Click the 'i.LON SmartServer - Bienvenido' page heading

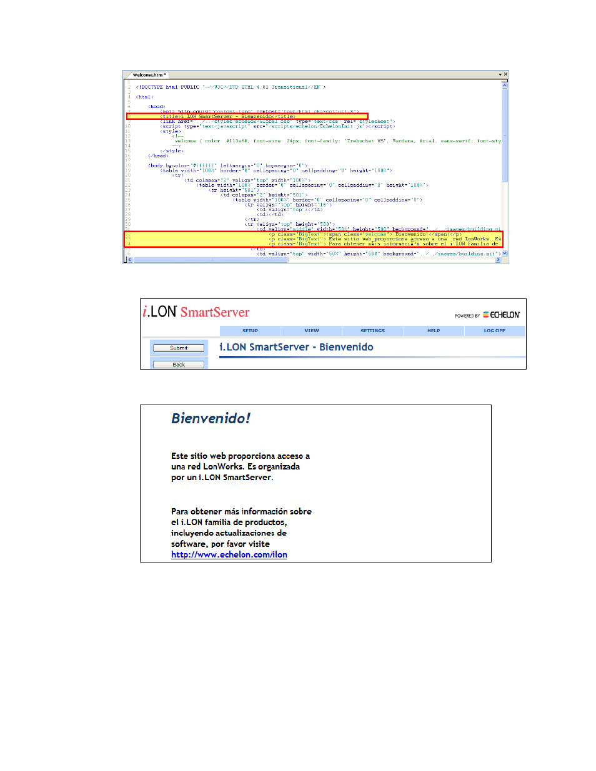point(296,347)
